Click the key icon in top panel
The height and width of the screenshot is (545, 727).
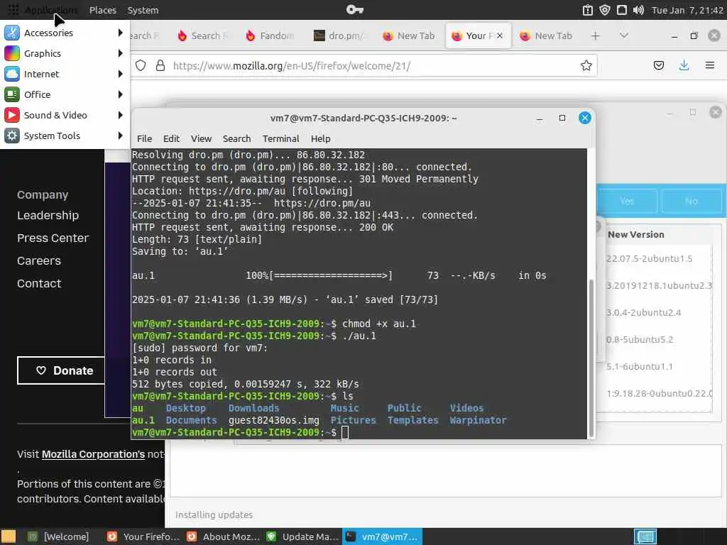coord(355,10)
